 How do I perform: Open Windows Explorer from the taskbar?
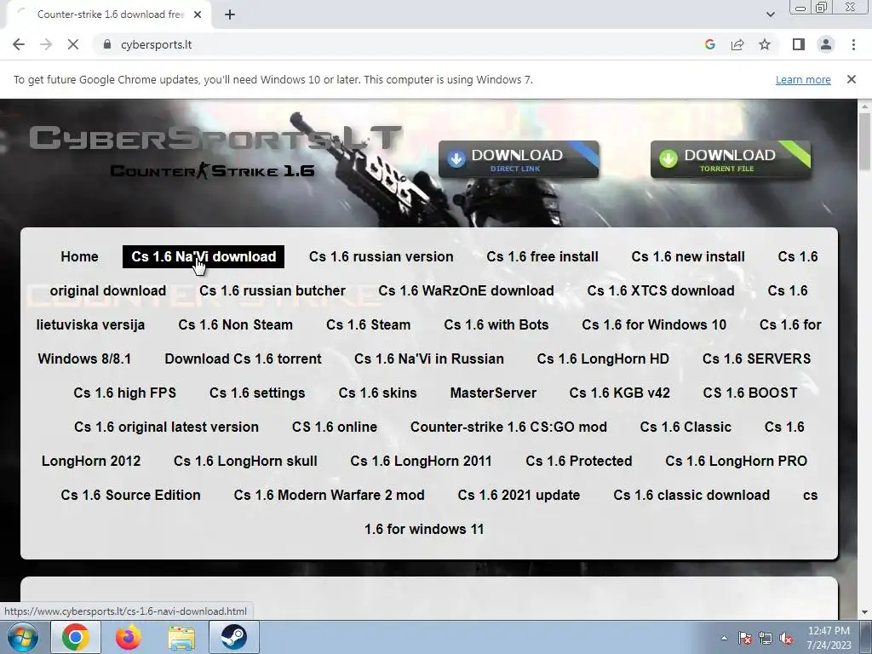(182, 637)
